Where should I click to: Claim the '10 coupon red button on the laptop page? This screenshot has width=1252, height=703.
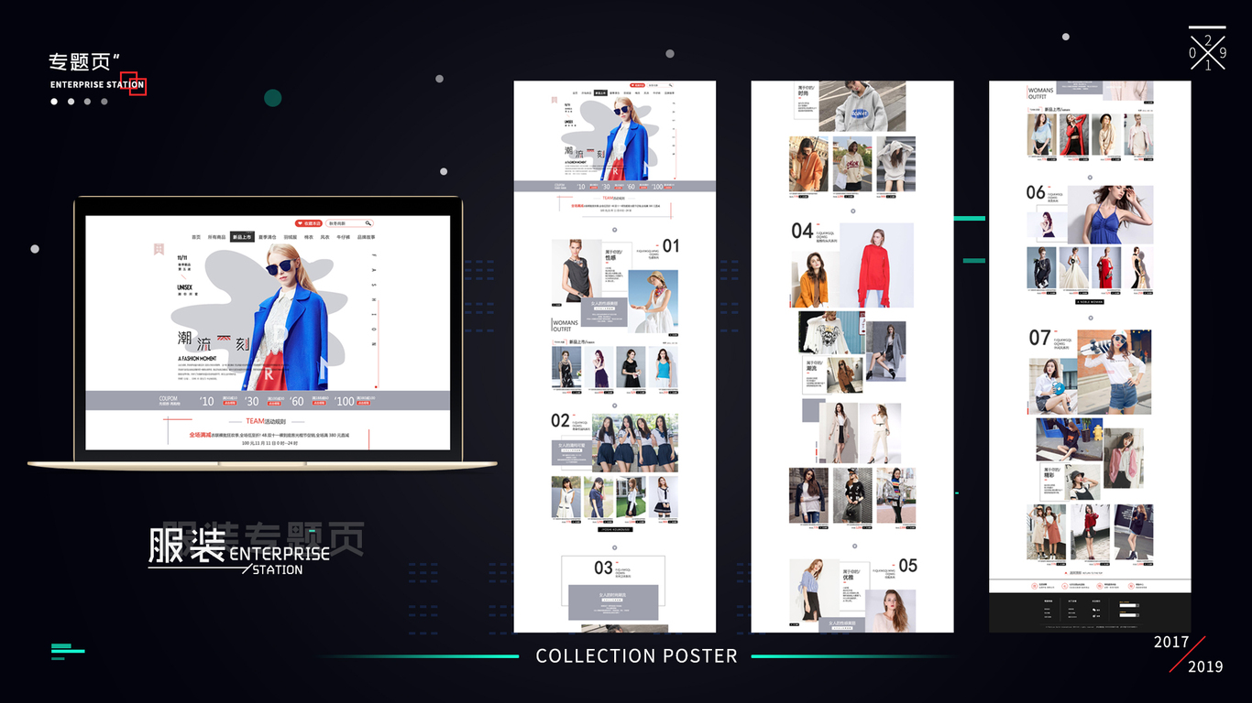229,403
